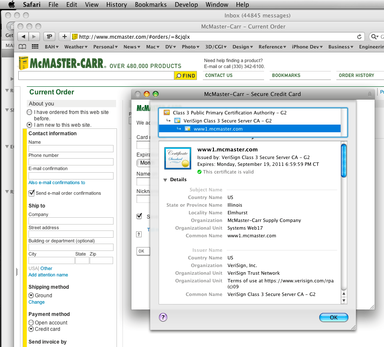Click the reload icon in address bar
The width and height of the screenshot is (384, 347).
tap(359, 37)
